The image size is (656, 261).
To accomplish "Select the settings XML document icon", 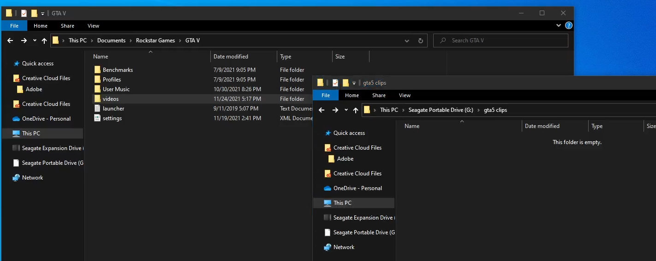I will pos(97,118).
